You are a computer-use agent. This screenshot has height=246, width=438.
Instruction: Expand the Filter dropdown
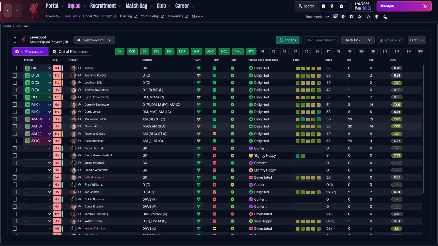pos(417,40)
